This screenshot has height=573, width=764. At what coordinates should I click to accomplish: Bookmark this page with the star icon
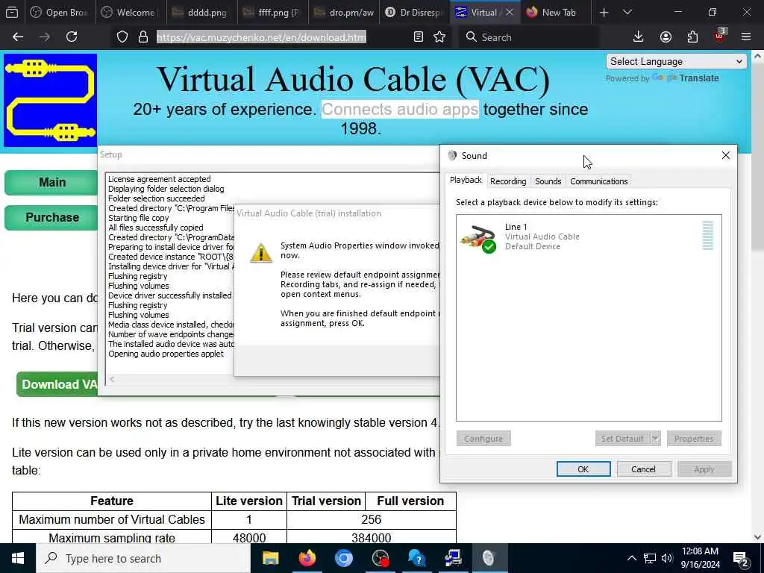439,37
